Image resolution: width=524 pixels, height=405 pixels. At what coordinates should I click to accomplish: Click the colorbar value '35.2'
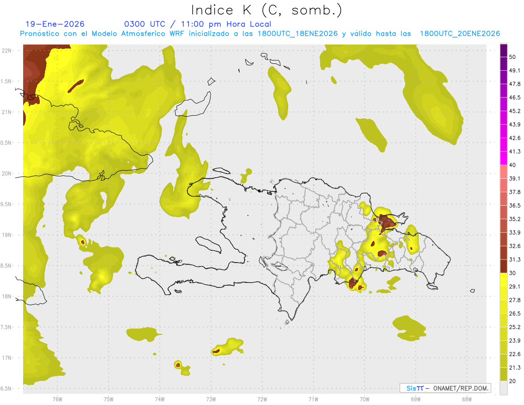click(x=515, y=219)
